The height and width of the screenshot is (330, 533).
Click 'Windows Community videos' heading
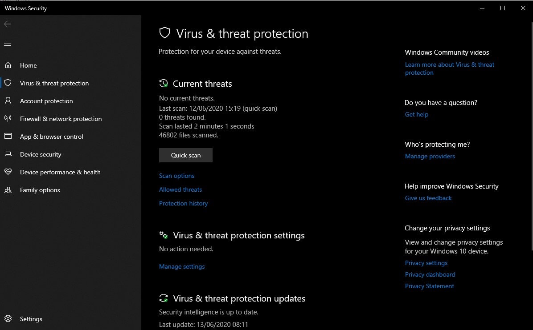tap(447, 52)
